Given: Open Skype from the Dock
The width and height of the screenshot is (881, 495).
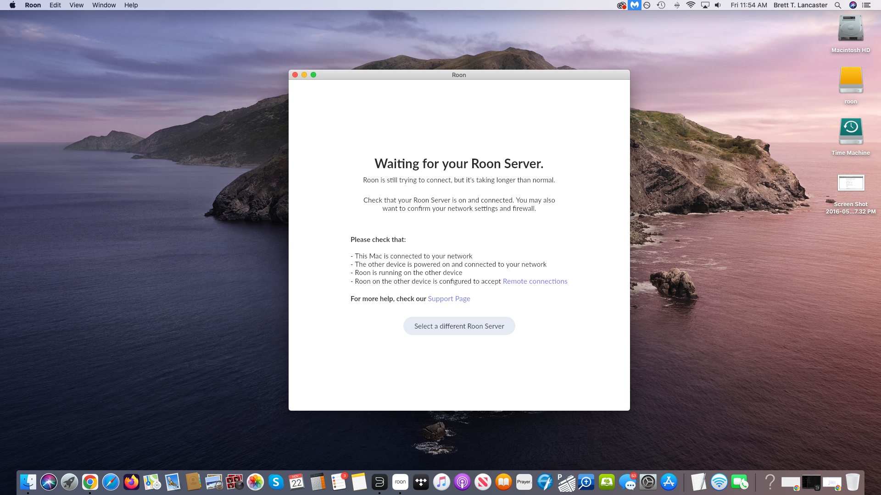Looking at the screenshot, I should pyautogui.click(x=276, y=482).
